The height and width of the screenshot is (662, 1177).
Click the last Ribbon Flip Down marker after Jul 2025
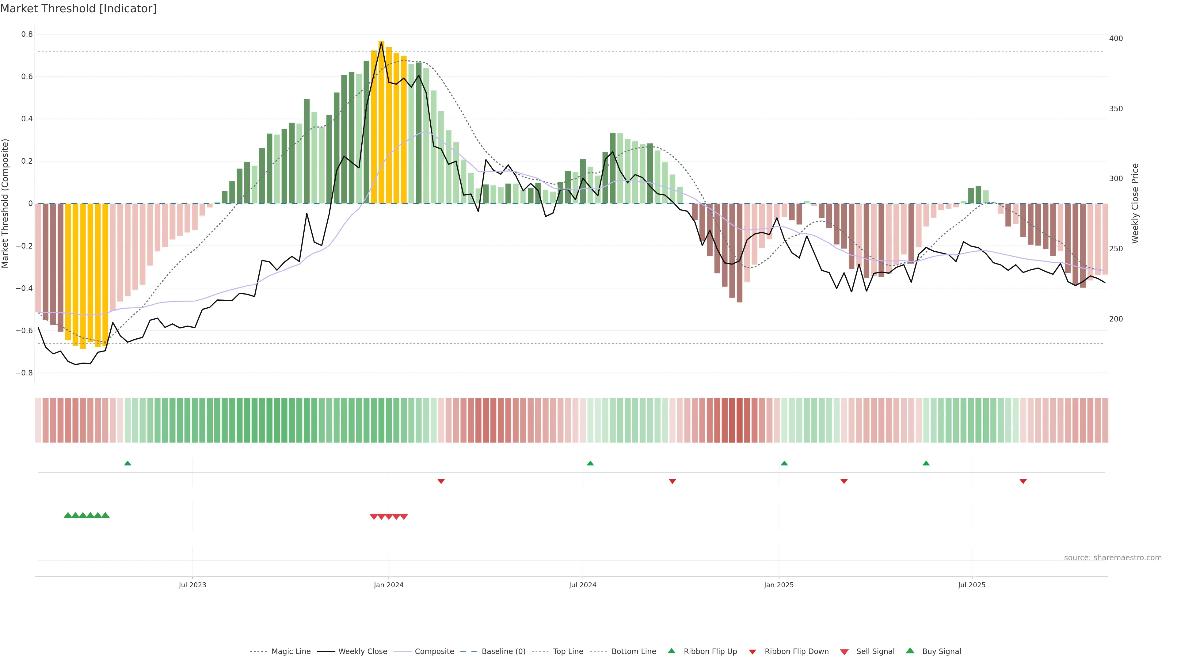pyautogui.click(x=1023, y=481)
